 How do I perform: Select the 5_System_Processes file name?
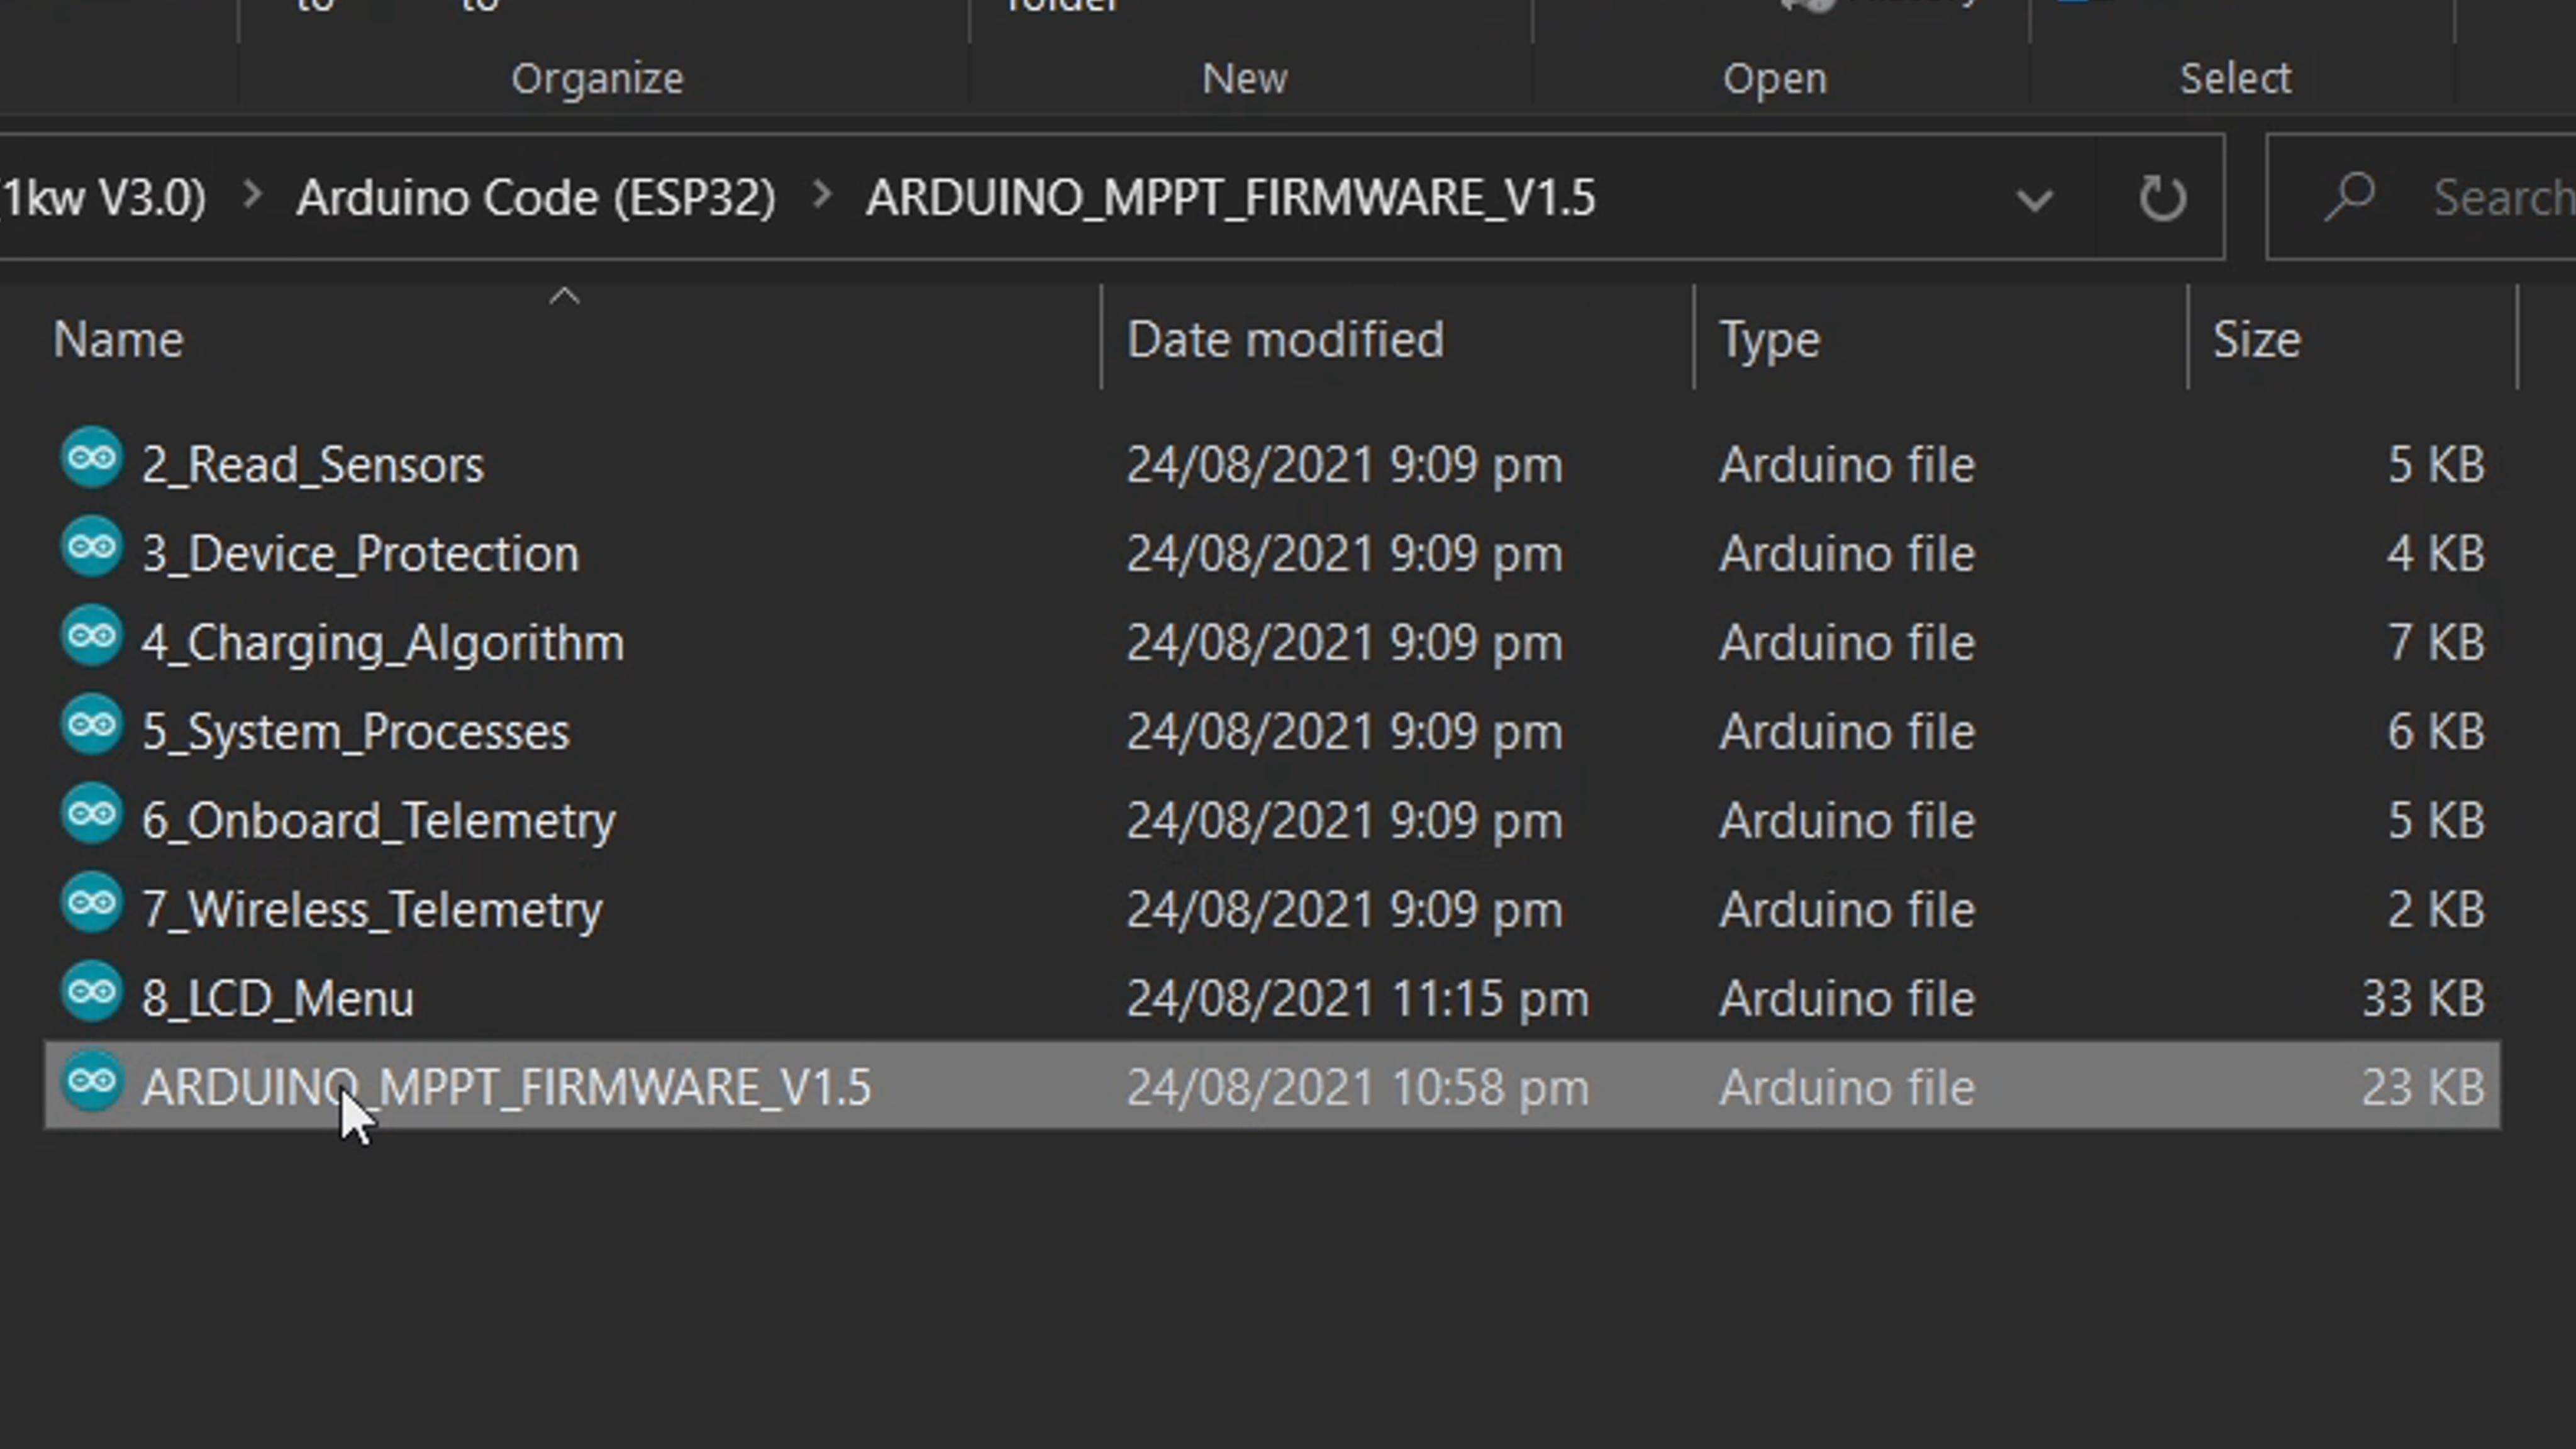355,732
